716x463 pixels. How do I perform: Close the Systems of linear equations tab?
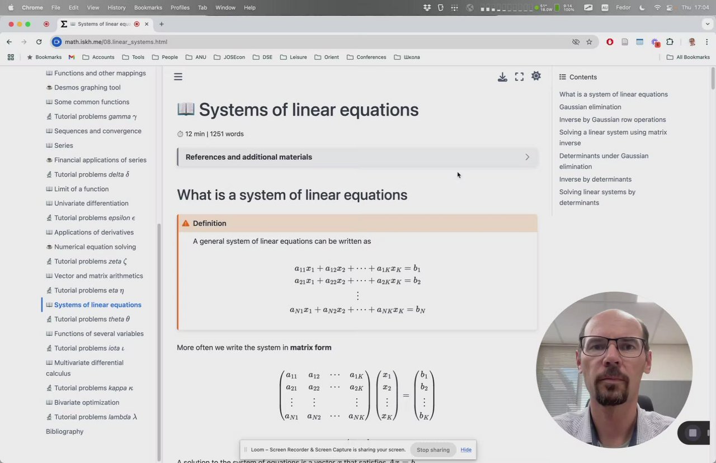click(147, 24)
